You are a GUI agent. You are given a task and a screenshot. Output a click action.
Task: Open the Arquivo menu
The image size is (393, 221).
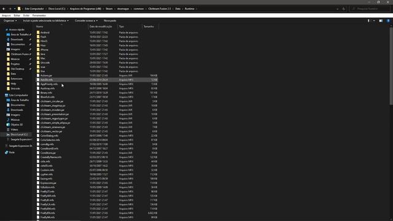[6, 15]
